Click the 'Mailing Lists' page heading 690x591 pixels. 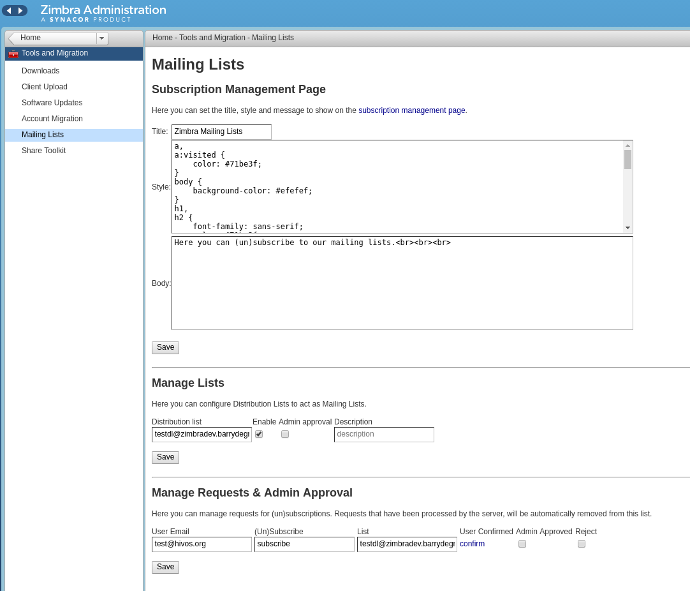coord(198,64)
